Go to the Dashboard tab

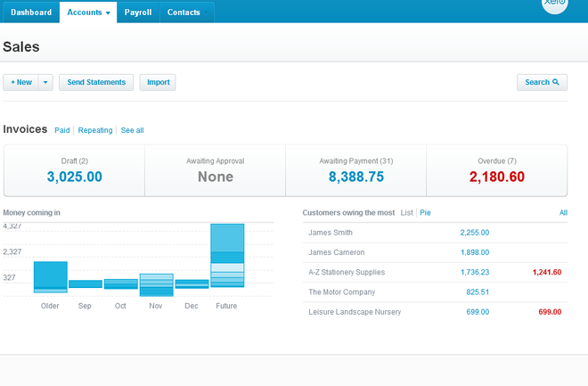point(31,13)
